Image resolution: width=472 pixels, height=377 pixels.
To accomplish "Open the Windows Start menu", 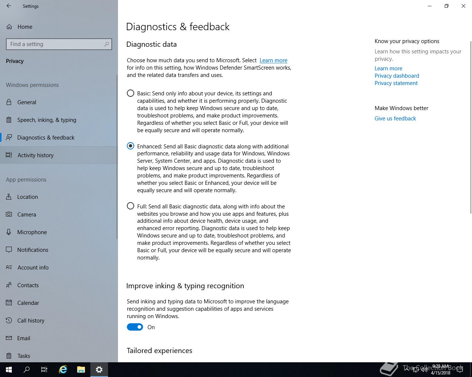I will 9,370.
